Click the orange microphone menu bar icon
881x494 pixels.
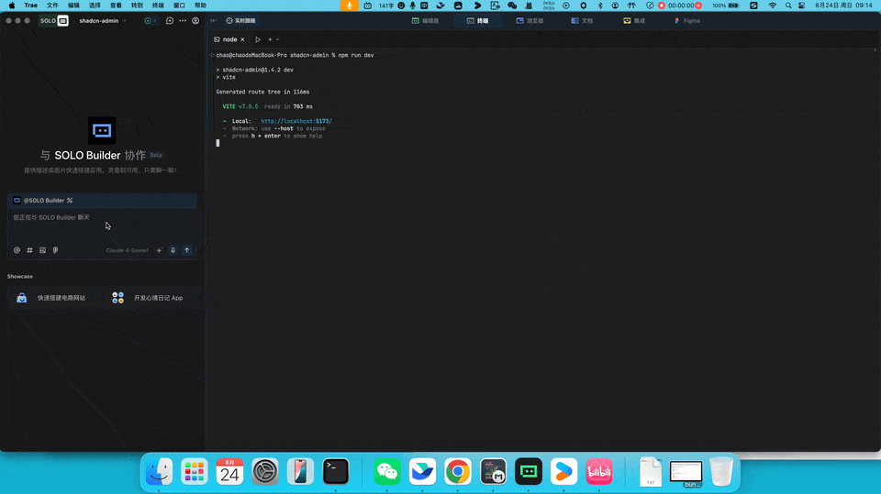[349, 5]
